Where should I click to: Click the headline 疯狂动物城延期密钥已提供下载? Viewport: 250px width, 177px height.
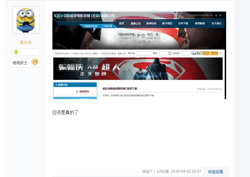[x=120, y=88]
